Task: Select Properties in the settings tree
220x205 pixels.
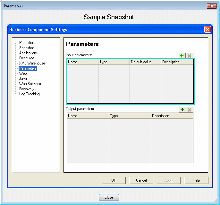Action: coord(27,43)
